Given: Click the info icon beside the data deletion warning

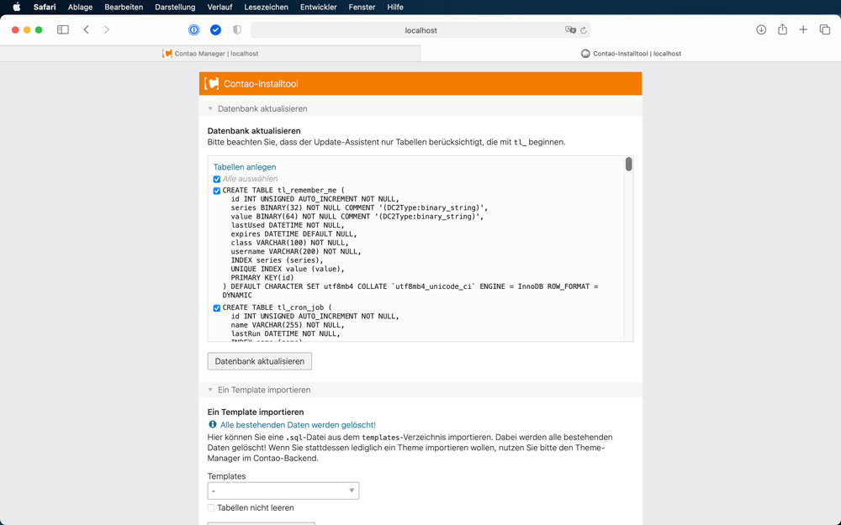Looking at the screenshot, I should [213, 424].
